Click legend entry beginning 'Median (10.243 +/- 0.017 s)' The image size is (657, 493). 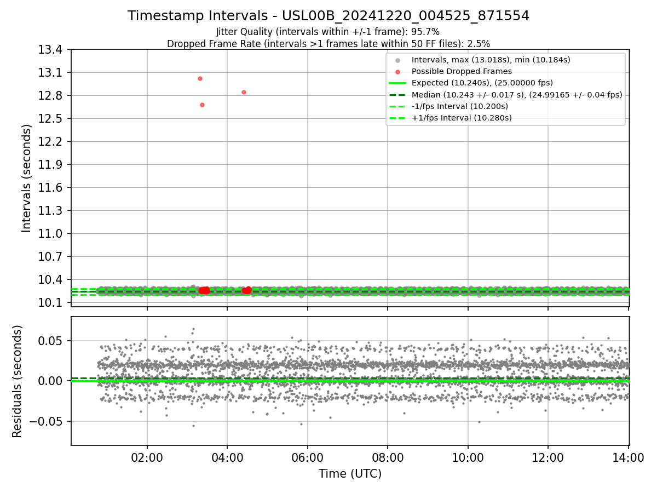(x=517, y=95)
